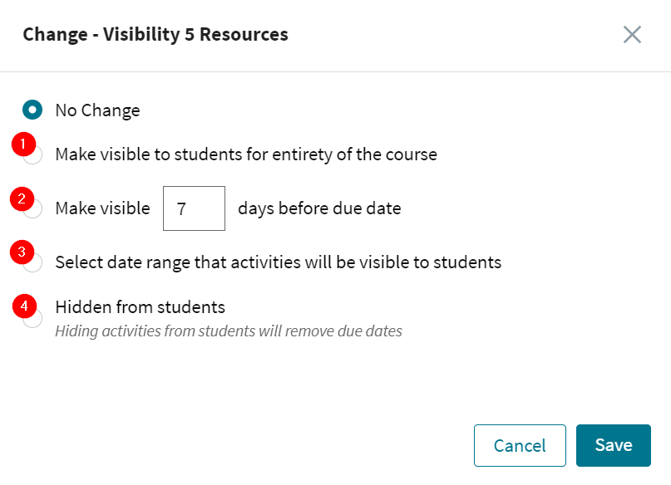Screen dimensions: 671x485
Task: Dismiss the dialog using the X icon
Action: [x=631, y=35]
